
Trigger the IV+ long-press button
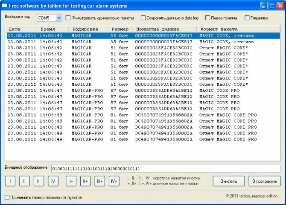114,181
